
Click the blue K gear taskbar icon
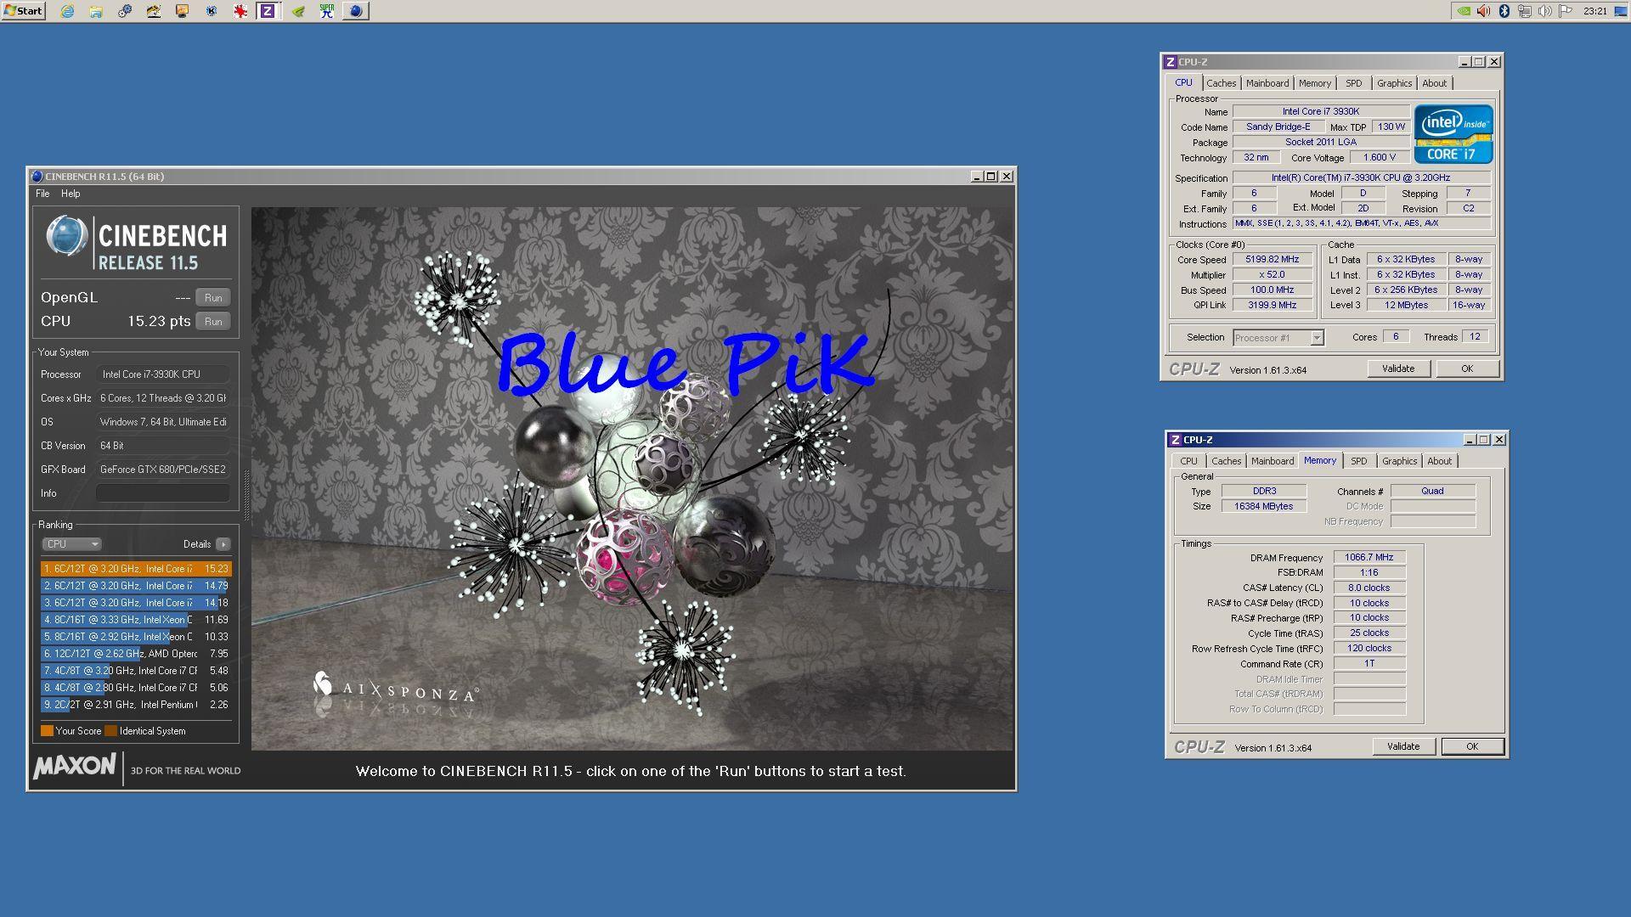point(212,11)
